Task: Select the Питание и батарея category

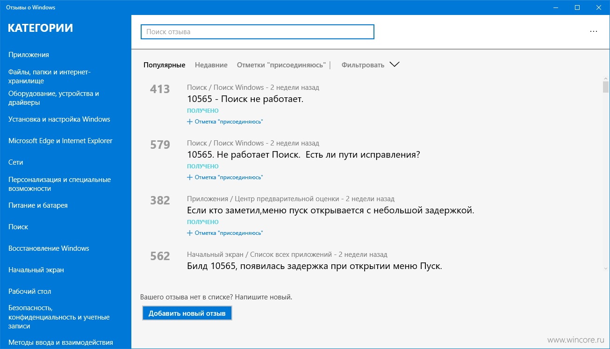Action: point(38,205)
